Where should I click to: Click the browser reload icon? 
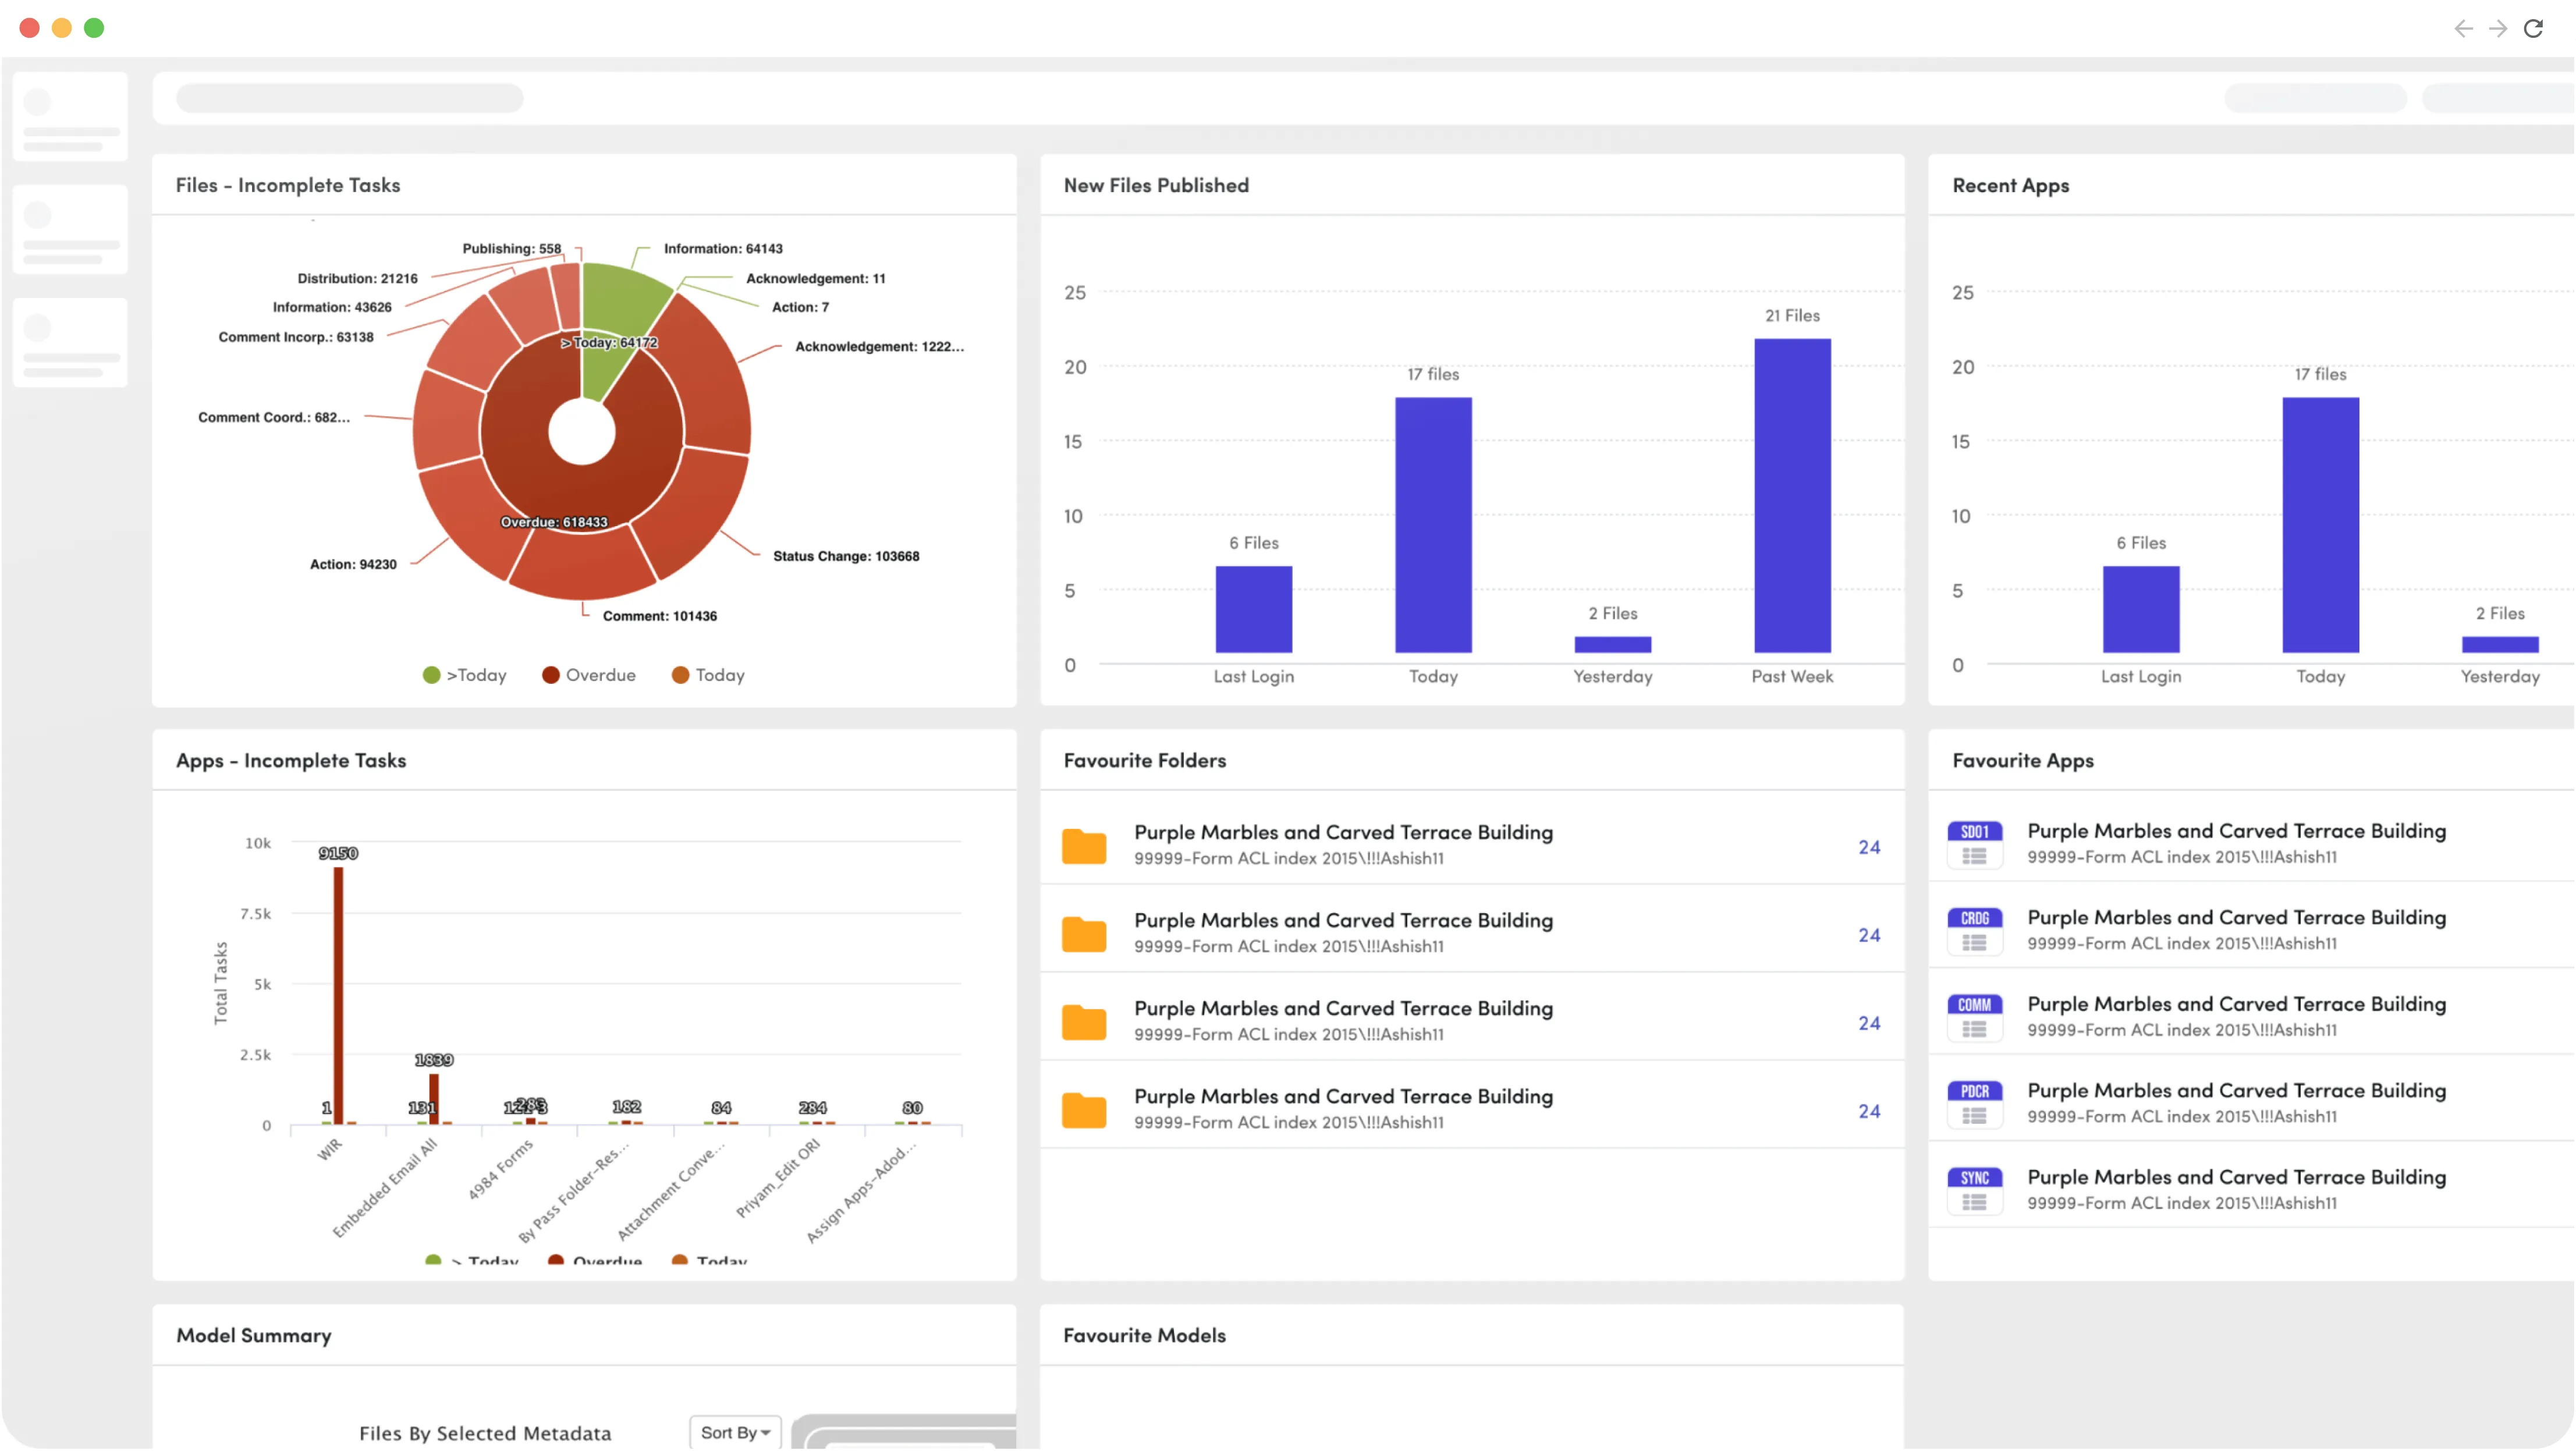[2533, 28]
